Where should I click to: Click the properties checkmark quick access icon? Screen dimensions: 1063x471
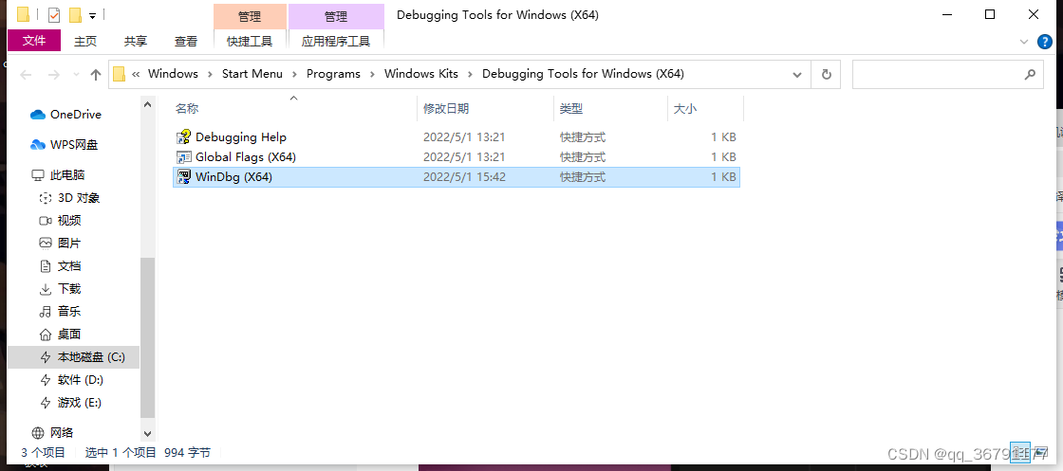[x=54, y=14]
